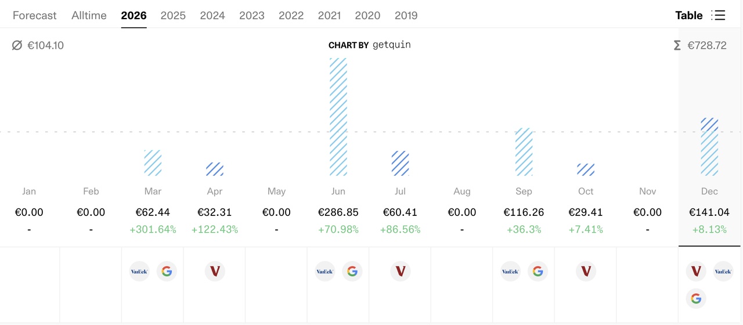Select the December dividend bar
The image size is (743, 325).
coord(709,147)
